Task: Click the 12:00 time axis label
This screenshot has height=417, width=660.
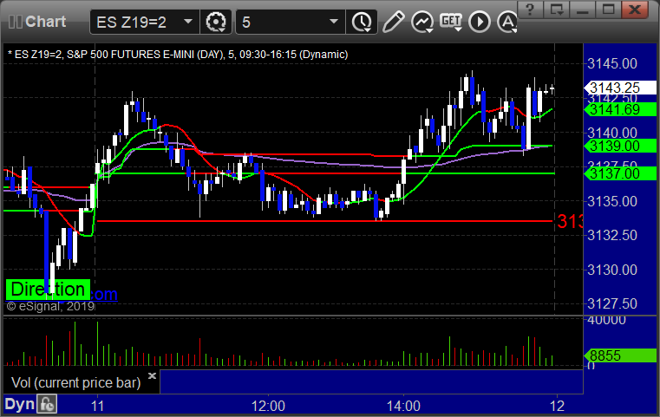Action: point(268,406)
